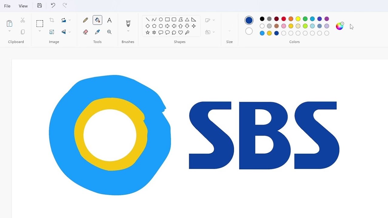Select Color 2 white swatch

249,31
